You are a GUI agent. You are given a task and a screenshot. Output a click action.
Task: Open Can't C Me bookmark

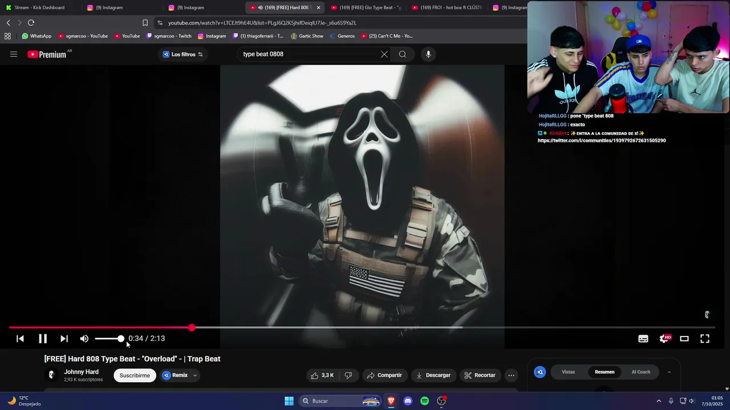point(387,36)
